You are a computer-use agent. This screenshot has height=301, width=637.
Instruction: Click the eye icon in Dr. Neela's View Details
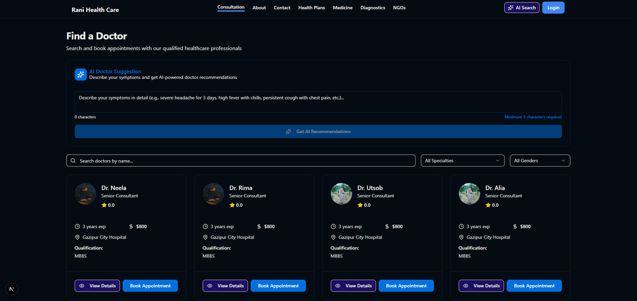pyautogui.click(x=81, y=286)
